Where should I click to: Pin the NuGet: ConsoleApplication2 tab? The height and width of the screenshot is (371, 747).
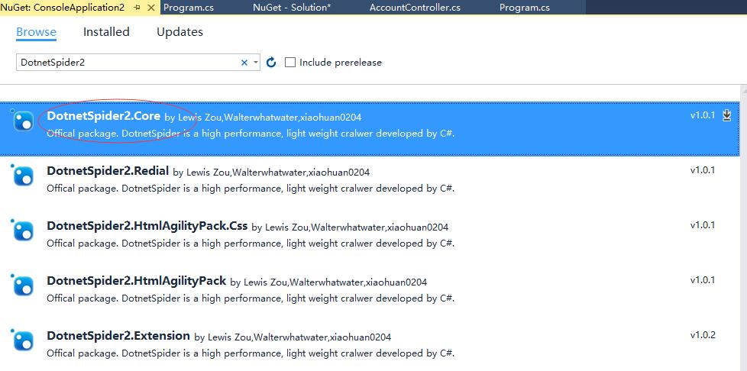tap(137, 8)
